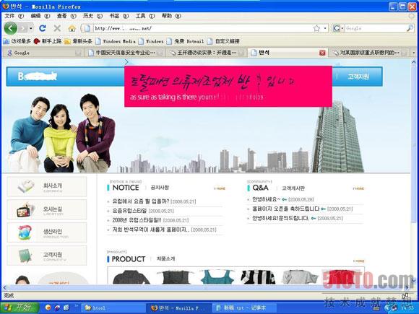Viewport: 419px width, 314px height.
Task: Switch to the 中国安天信息安全 tab
Action: point(125,53)
